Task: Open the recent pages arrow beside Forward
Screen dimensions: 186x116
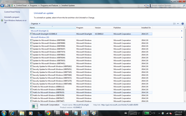Action: tap(9, 6)
